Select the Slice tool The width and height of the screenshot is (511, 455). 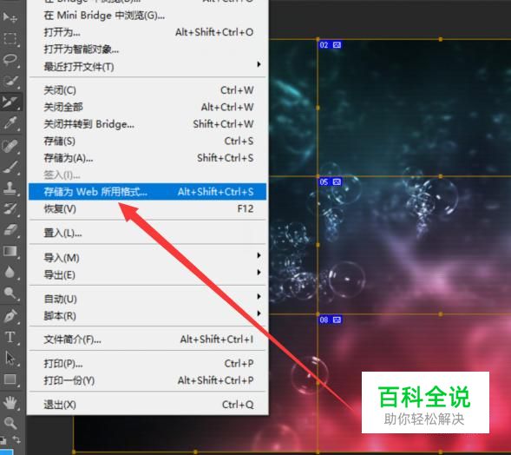coord(10,102)
